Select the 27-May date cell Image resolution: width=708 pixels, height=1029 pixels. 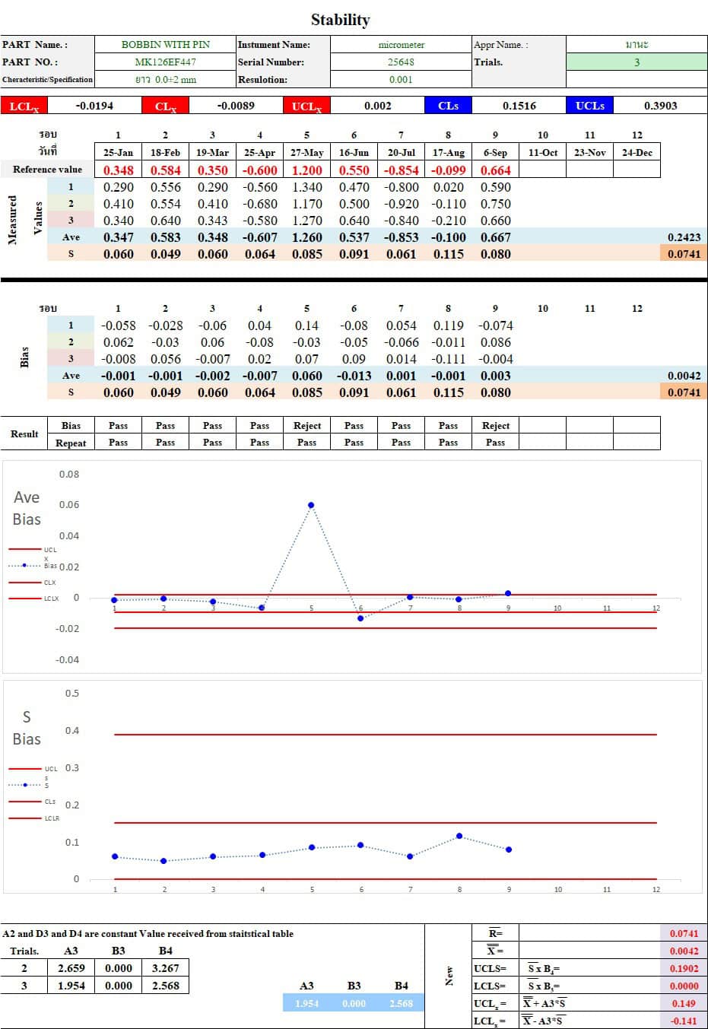pos(306,153)
